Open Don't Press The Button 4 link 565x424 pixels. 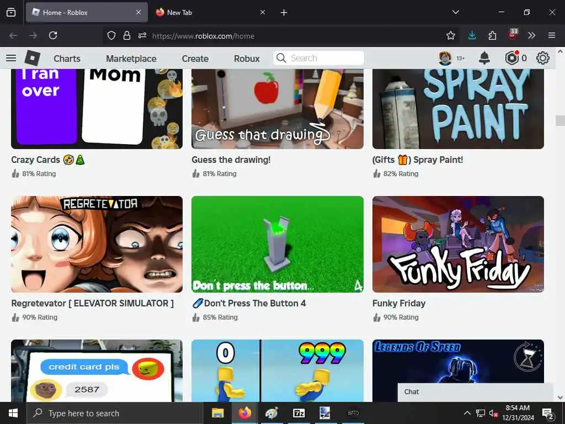click(x=249, y=303)
